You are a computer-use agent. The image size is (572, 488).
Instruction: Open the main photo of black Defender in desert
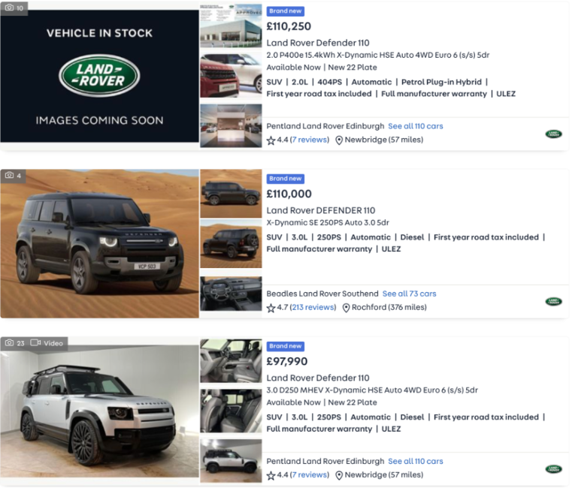(99, 243)
